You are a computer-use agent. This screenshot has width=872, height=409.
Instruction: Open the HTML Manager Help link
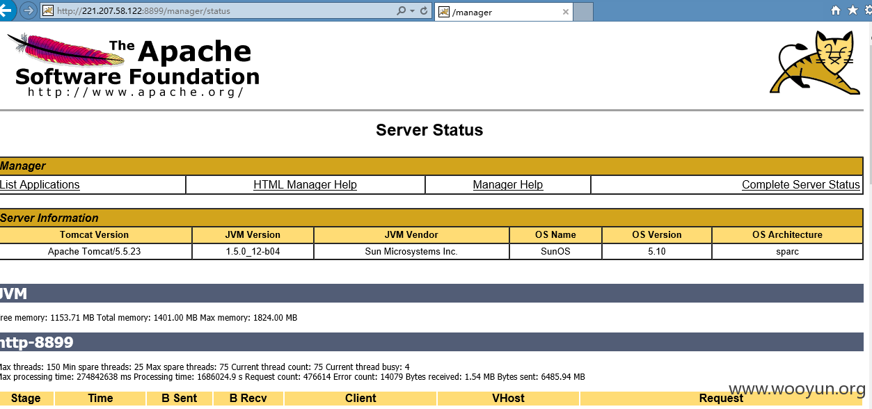pos(305,184)
